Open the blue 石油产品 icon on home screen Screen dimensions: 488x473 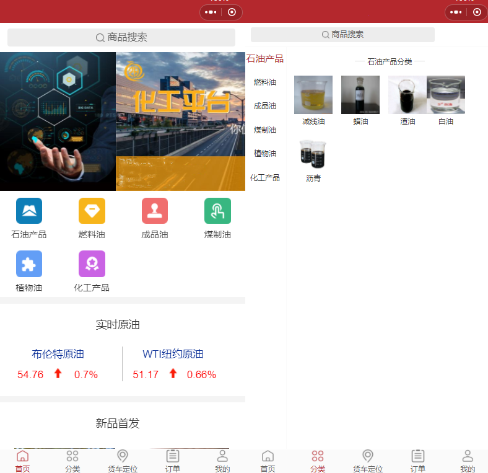coord(29,211)
